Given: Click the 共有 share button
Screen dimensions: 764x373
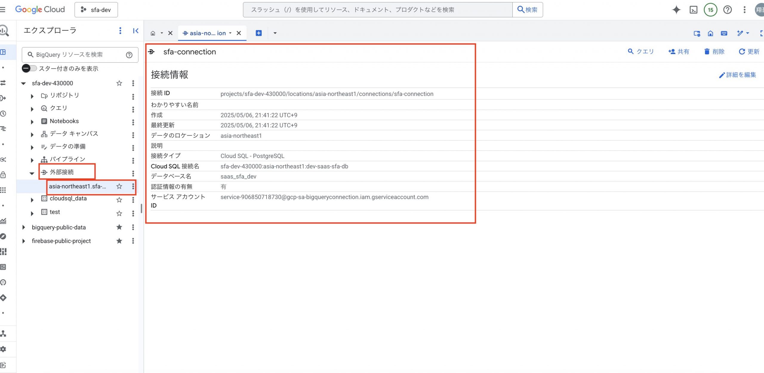Looking at the screenshot, I should [x=679, y=52].
